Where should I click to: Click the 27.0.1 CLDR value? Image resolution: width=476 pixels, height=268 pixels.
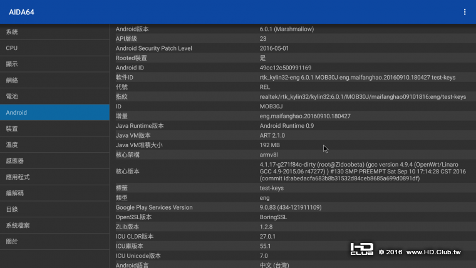point(267,237)
